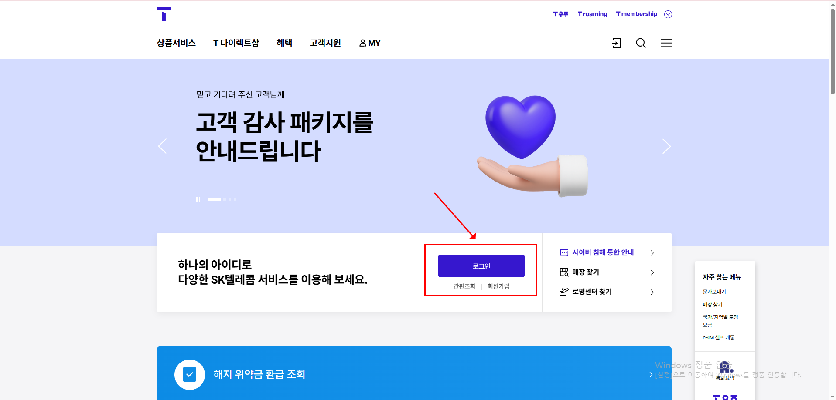836x400 pixels.
Task: Expand the T membership dropdown arrow
Action: point(668,14)
